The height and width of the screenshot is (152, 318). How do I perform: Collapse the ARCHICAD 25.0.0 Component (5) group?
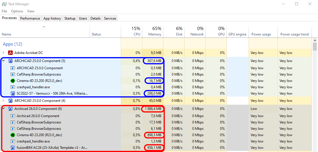[3, 61]
